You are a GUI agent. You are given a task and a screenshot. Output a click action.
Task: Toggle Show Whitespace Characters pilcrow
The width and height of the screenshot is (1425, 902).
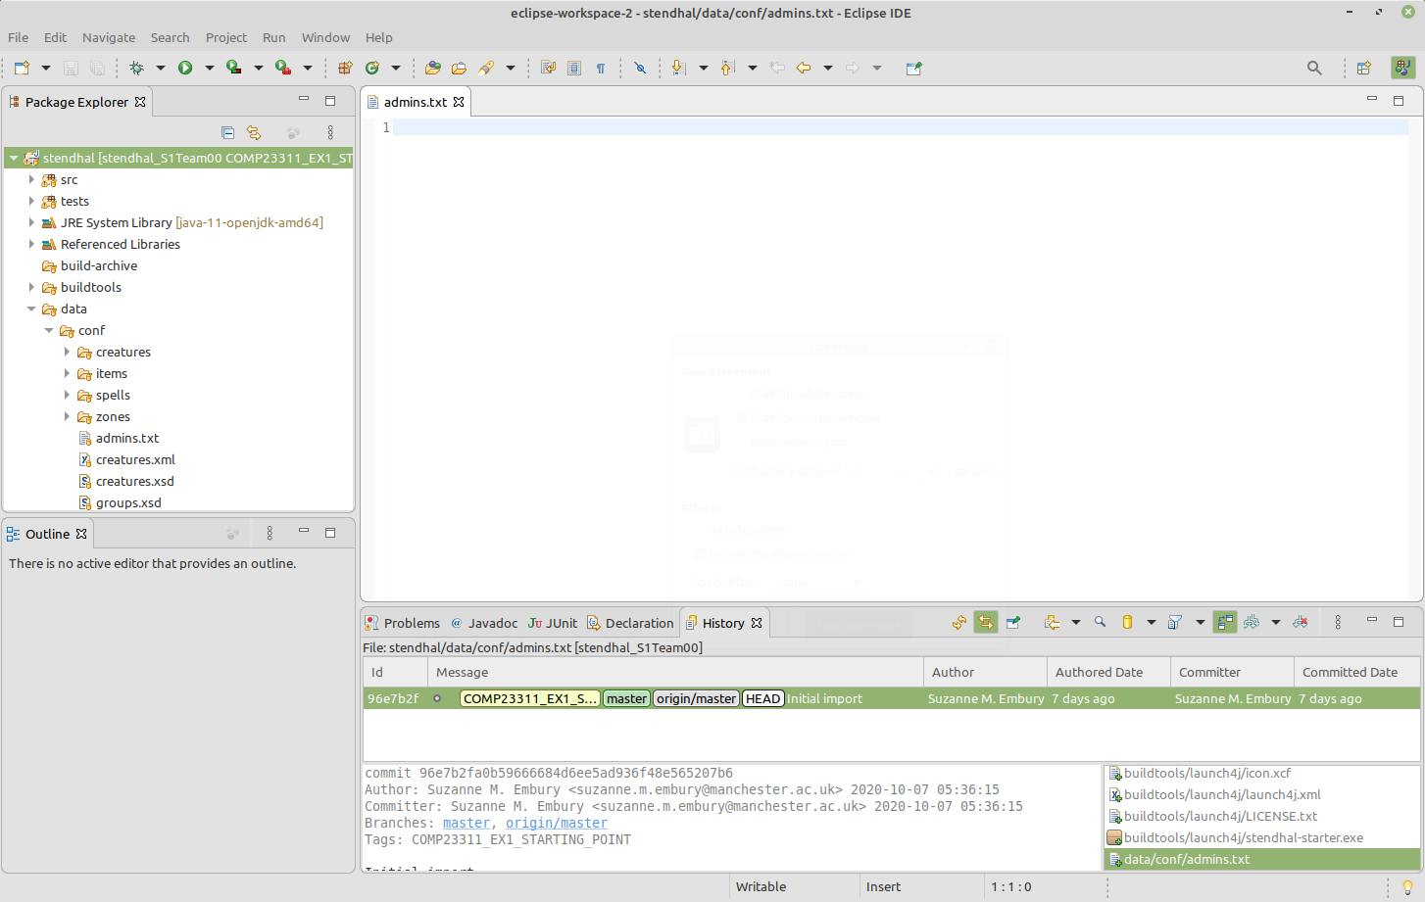[601, 68]
